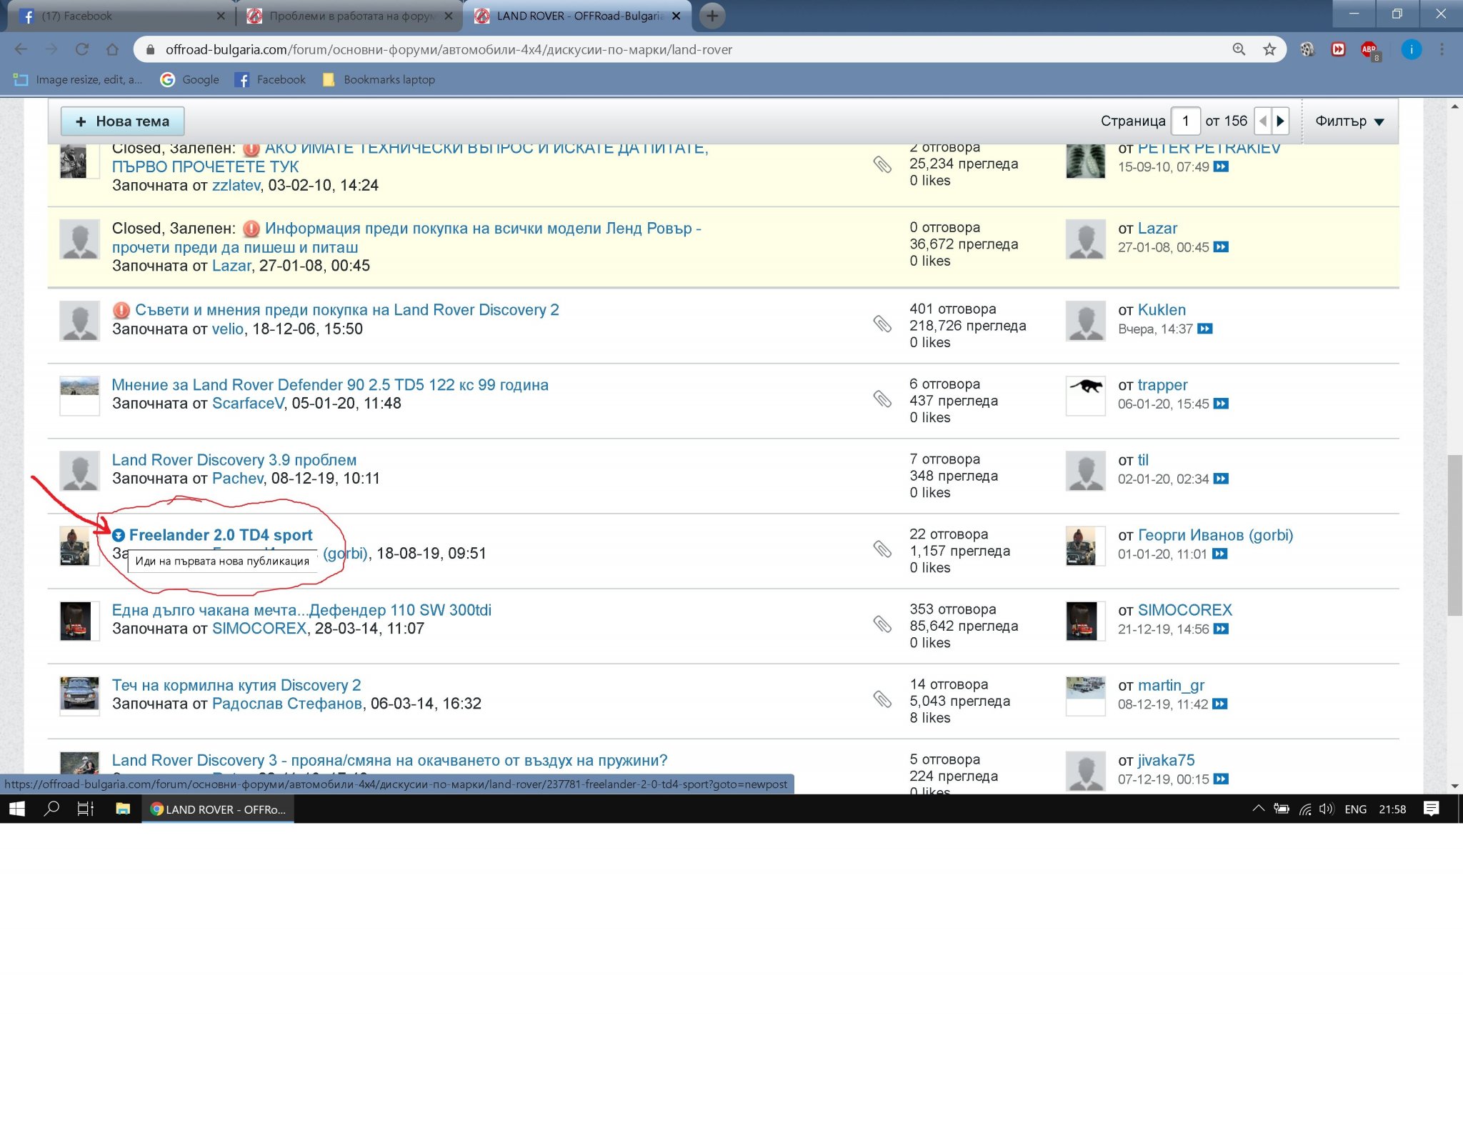Expand the system tray hidden icons chevron

[1258, 809]
